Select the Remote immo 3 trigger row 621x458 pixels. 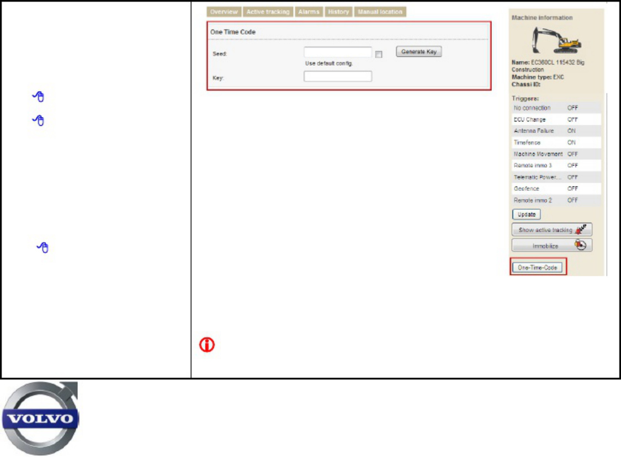[556, 166]
